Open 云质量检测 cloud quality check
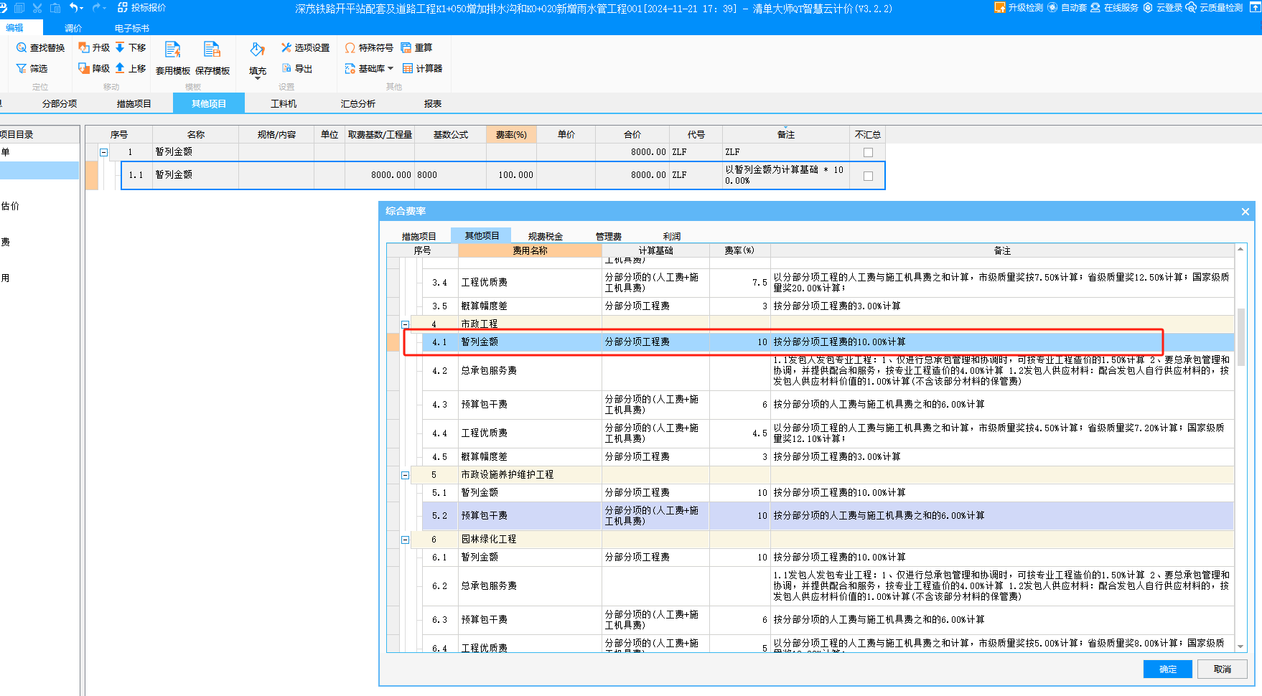1262x696 pixels. pos(1215,7)
